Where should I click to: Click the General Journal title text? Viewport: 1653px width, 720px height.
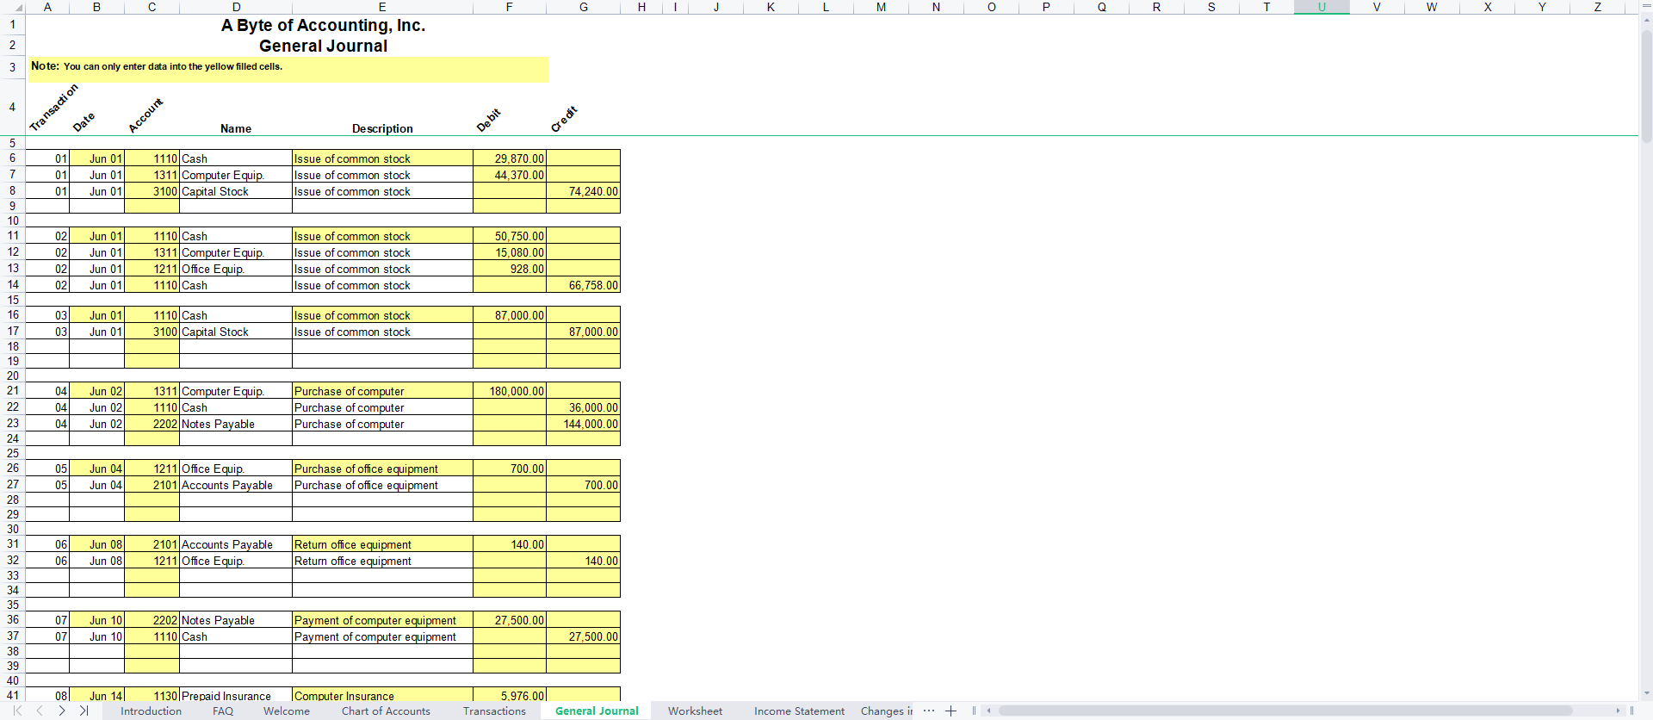point(323,46)
